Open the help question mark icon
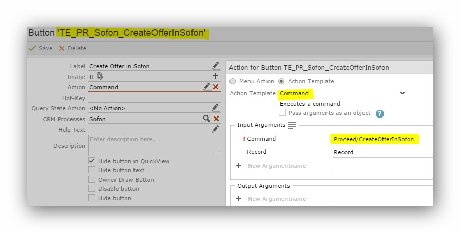460x233 pixels. (379, 113)
